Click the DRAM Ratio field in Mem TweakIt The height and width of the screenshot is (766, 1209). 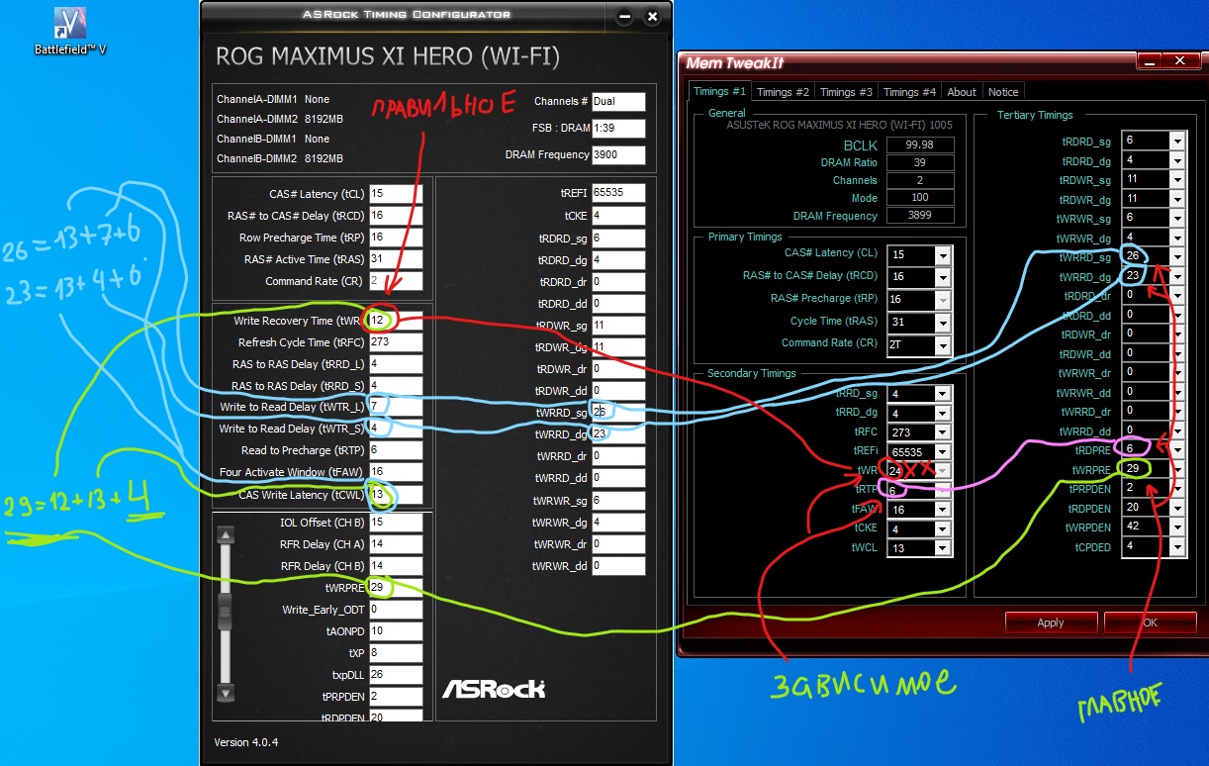click(921, 162)
